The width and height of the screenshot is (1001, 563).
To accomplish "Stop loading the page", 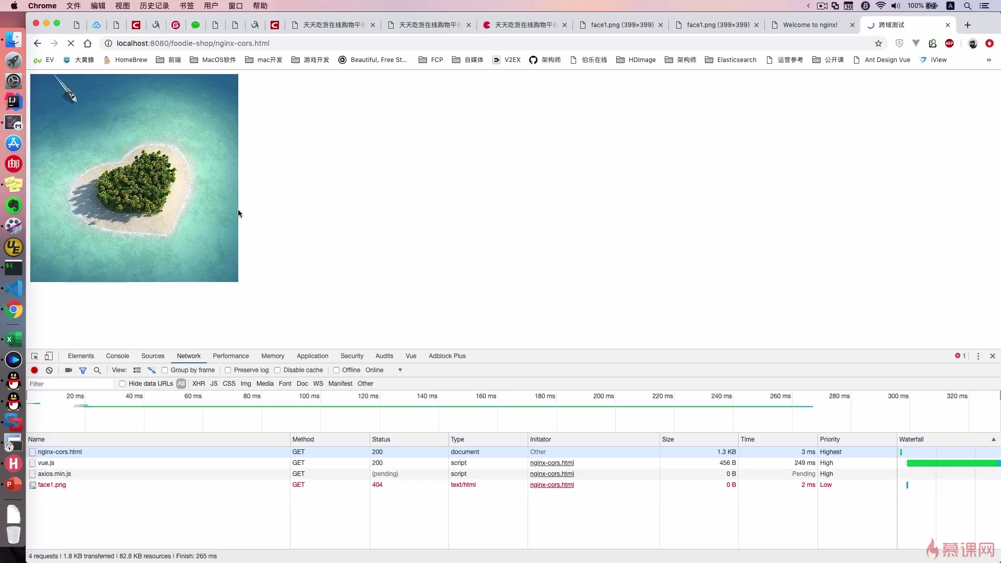I will [71, 43].
